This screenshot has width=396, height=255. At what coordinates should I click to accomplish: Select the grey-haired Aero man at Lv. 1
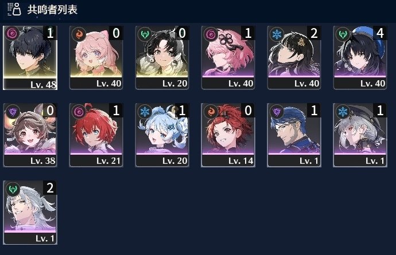click(x=30, y=213)
